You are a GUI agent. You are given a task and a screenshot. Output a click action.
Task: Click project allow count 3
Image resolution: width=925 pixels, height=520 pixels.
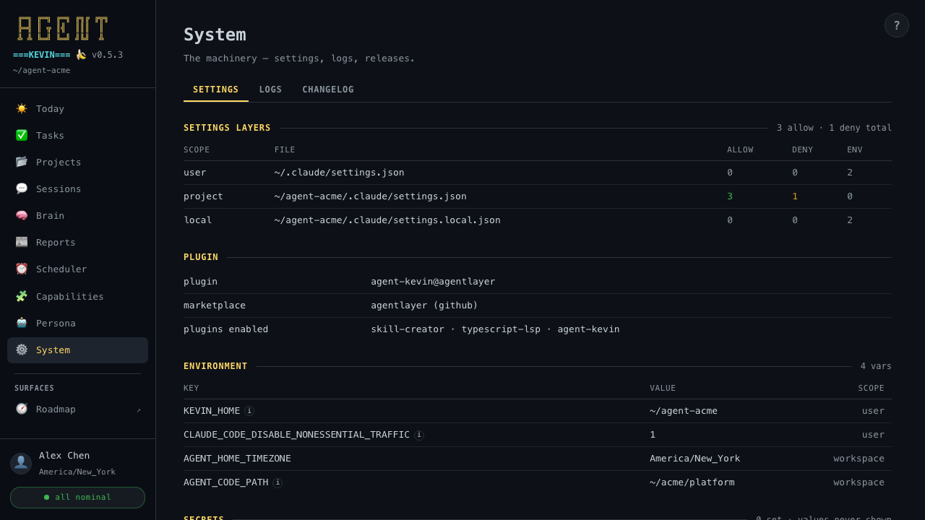(730, 196)
